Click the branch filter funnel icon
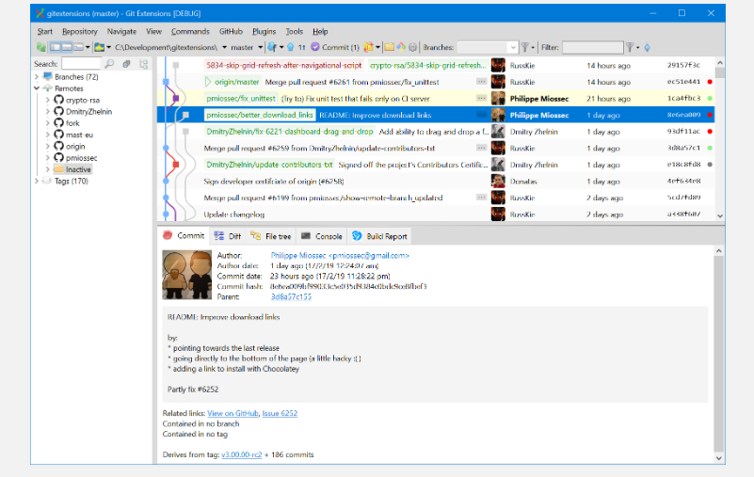This screenshot has height=477, width=754. pyautogui.click(x=525, y=47)
